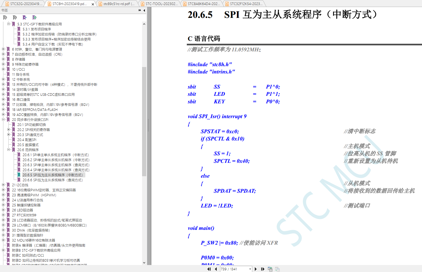
Task: Click the bookmarks panel scrollbar thumb
Action: pyautogui.click(x=144, y=121)
